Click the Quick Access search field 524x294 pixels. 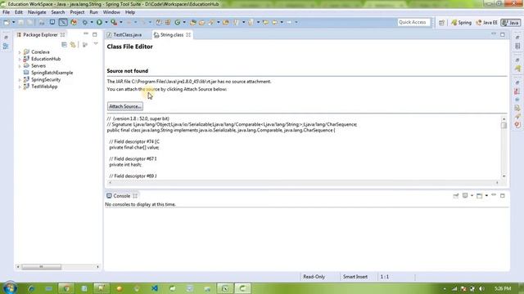[413, 22]
